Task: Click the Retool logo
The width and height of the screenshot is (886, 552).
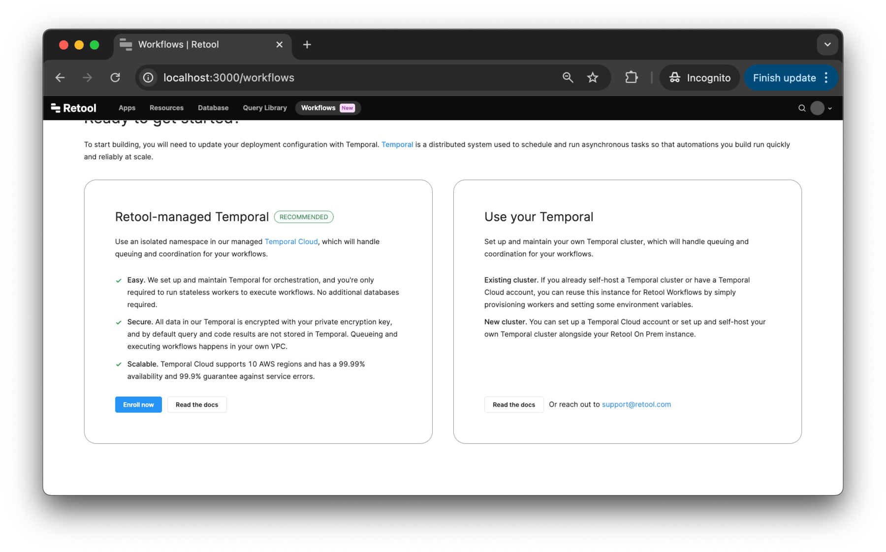Action: pyautogui.click(x=73, y=108)
